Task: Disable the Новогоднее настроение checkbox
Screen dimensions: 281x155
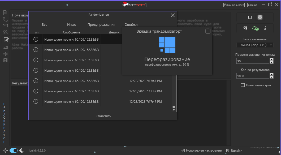Action: 183,150
